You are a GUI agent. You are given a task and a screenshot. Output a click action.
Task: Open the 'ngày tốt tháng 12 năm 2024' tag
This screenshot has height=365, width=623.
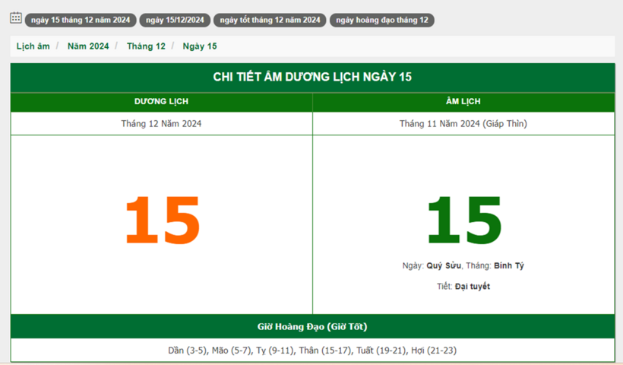(x=270, y=21)
